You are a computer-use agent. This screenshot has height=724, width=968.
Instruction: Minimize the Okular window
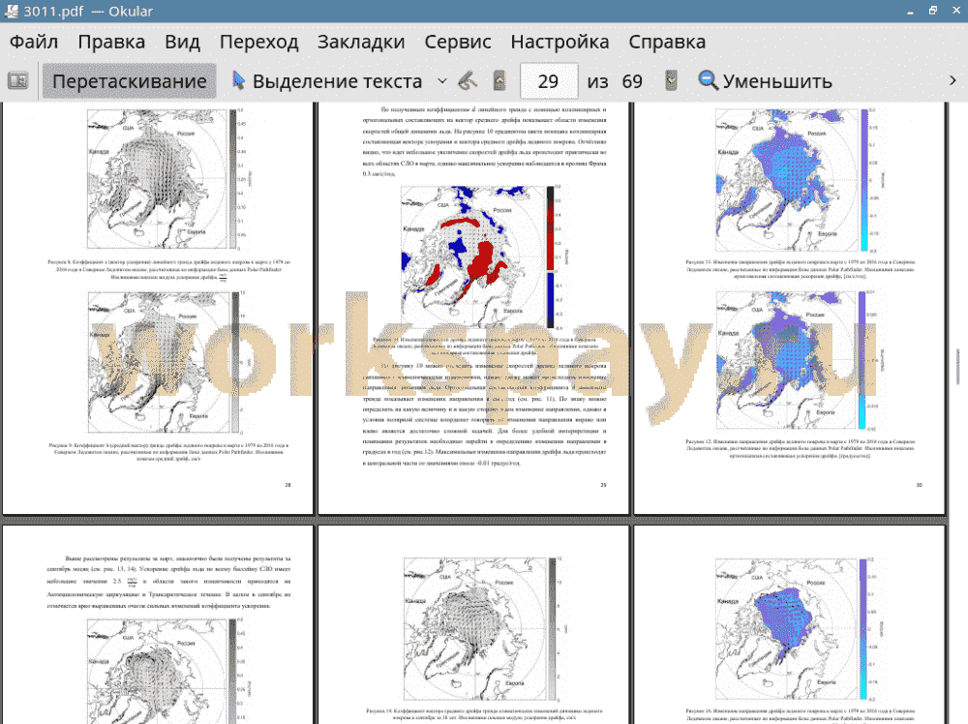coord(910,11)
